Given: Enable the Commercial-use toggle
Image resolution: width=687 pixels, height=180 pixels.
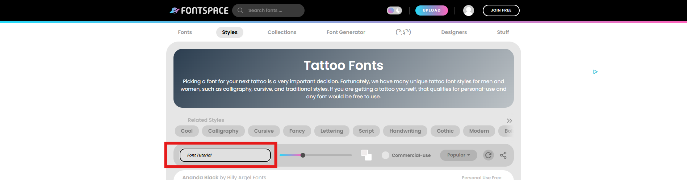Looking at the screenshot, I should click(385, 155).
